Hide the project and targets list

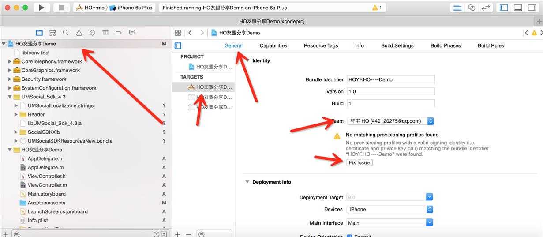178,45
